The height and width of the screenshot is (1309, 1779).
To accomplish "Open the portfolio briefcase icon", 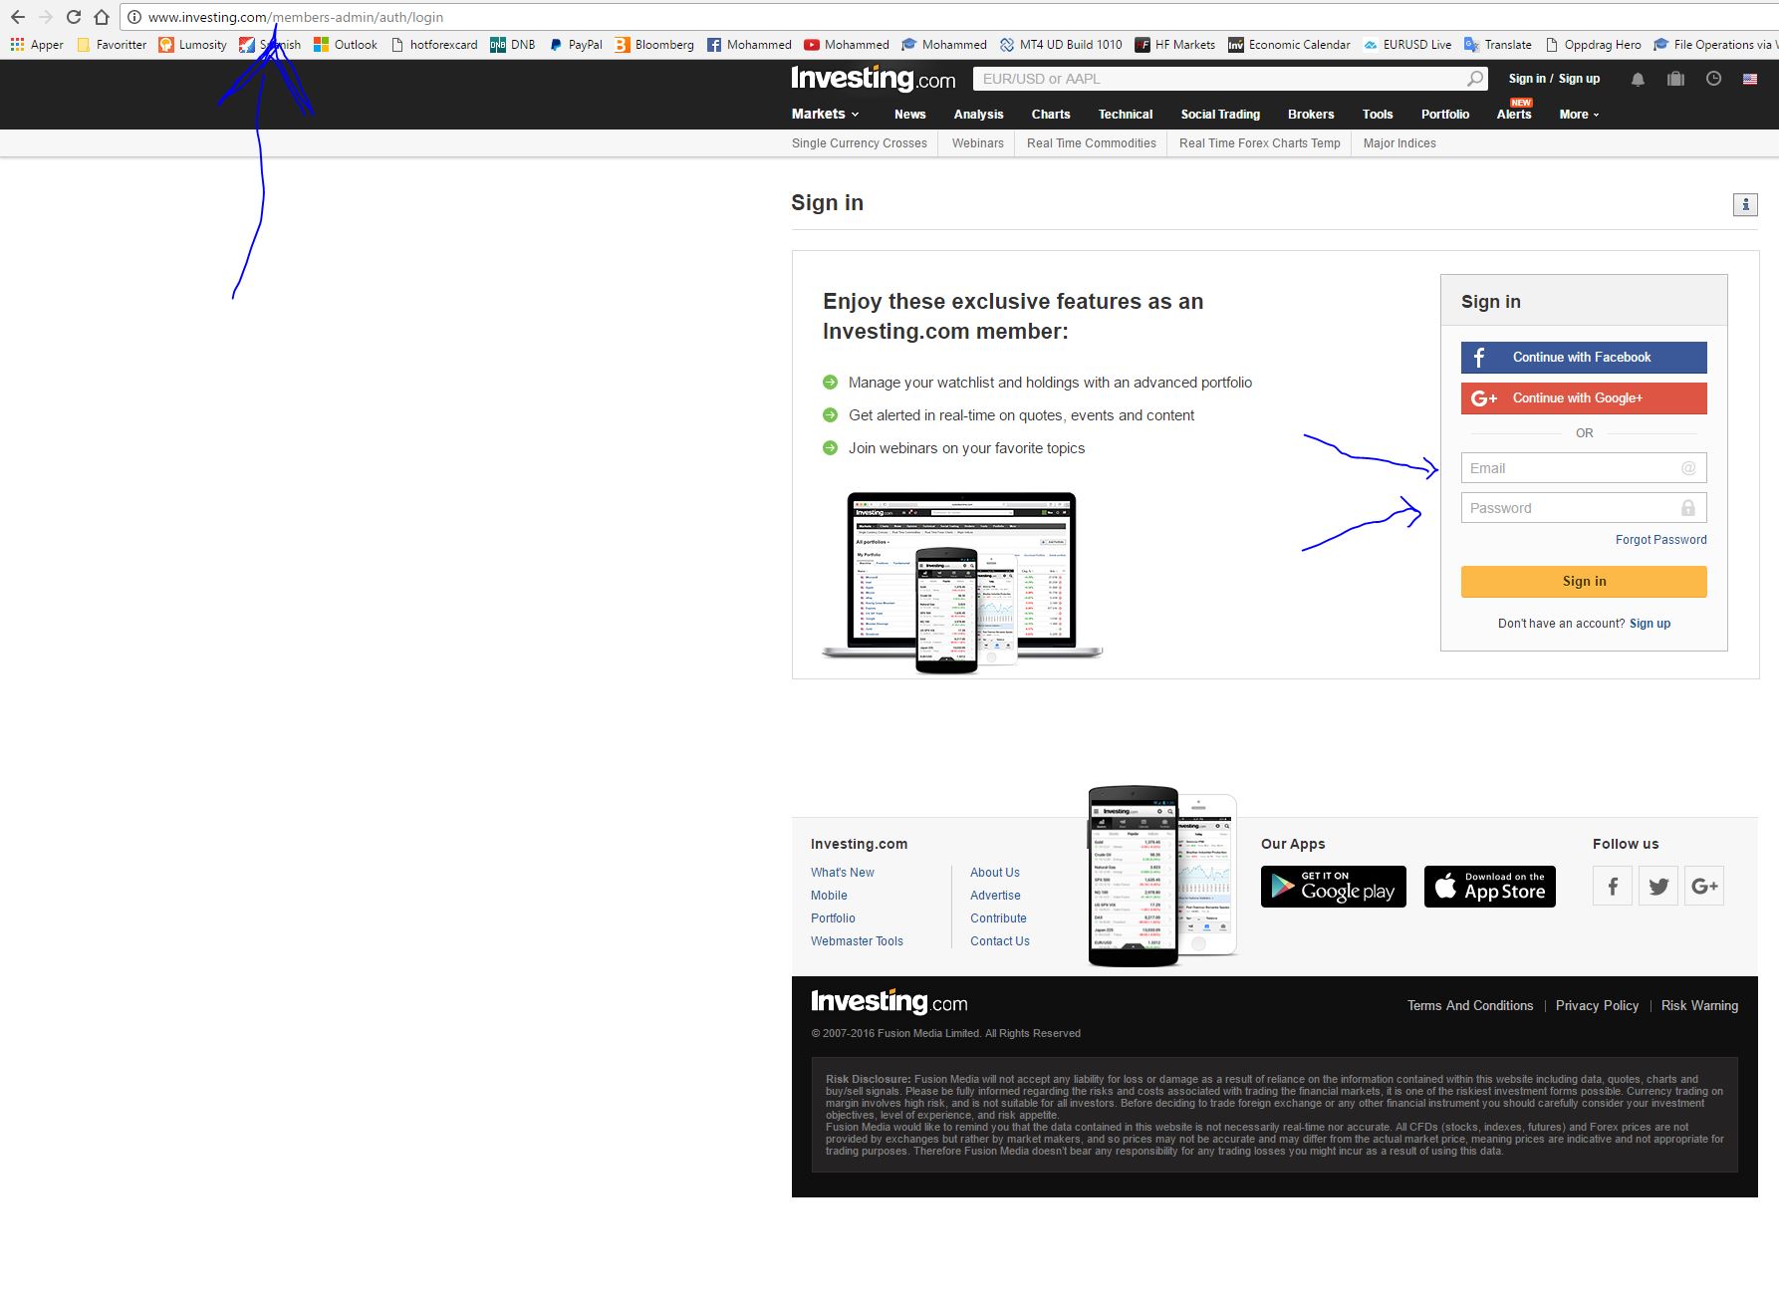I will pyautogui.click(x=1675, y=79).
